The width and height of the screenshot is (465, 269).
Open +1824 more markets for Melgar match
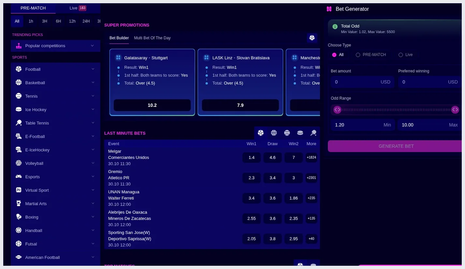[x=312, y=158]
